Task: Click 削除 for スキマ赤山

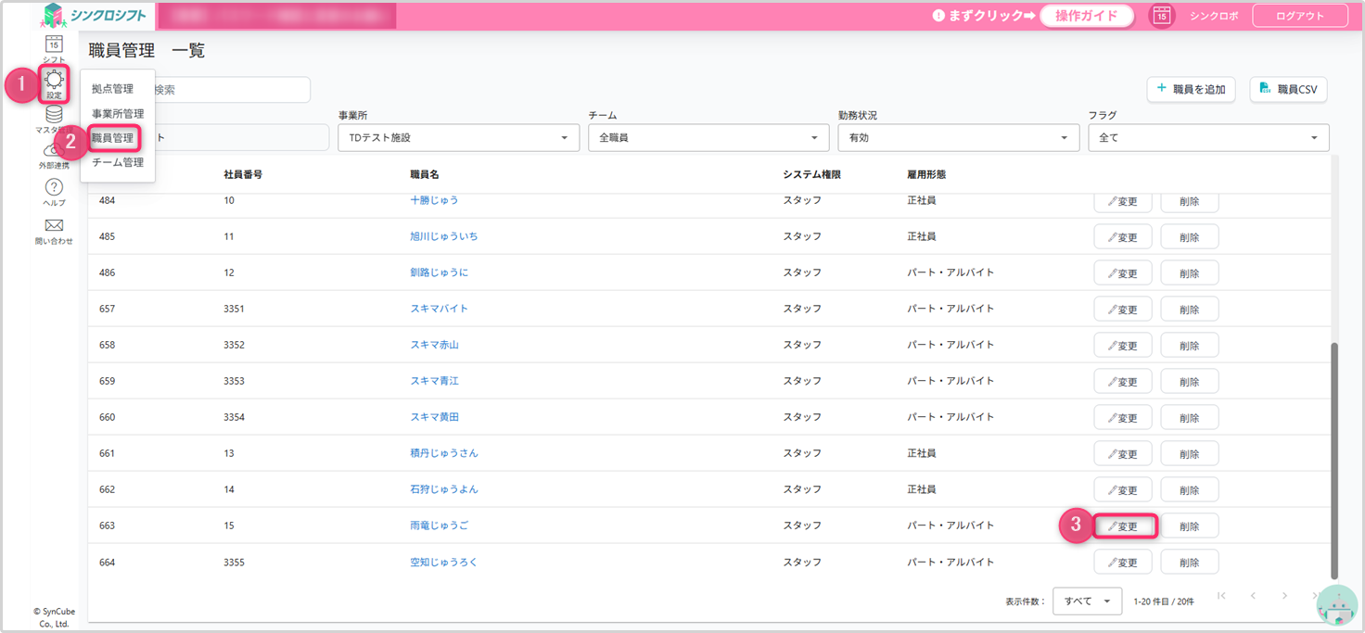Action: [x=1190, y=346]
